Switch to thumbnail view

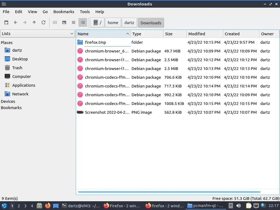coord(64,22)
